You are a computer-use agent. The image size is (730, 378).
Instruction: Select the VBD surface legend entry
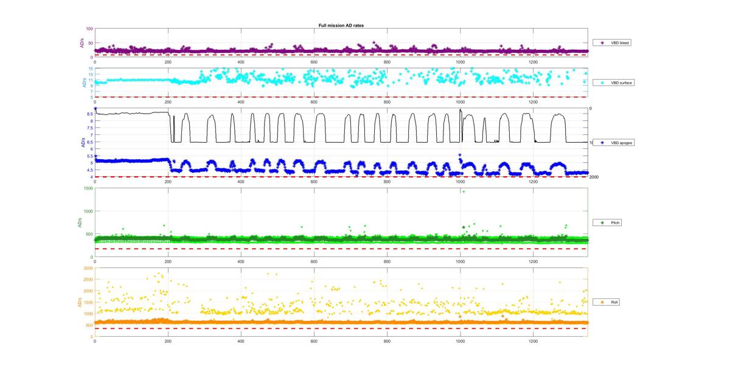[x=614, y=82]
